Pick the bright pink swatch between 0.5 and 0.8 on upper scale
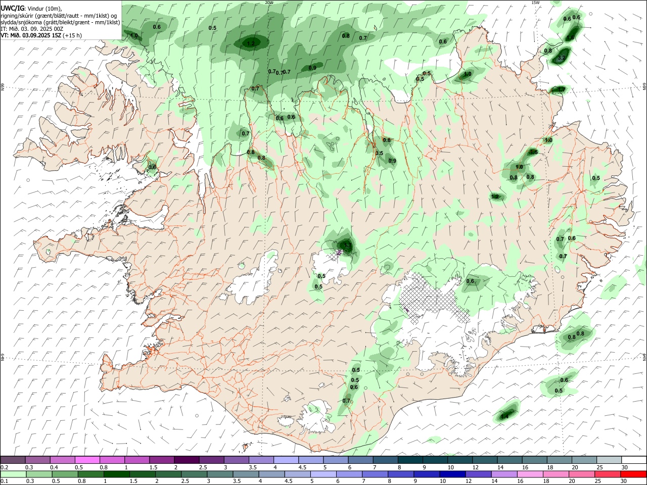Viewport: 647px width, 485px height. (87, 460)
